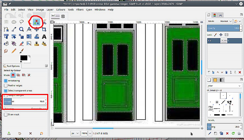
Task: Delete the layer with red X
Action: (240, 72)
